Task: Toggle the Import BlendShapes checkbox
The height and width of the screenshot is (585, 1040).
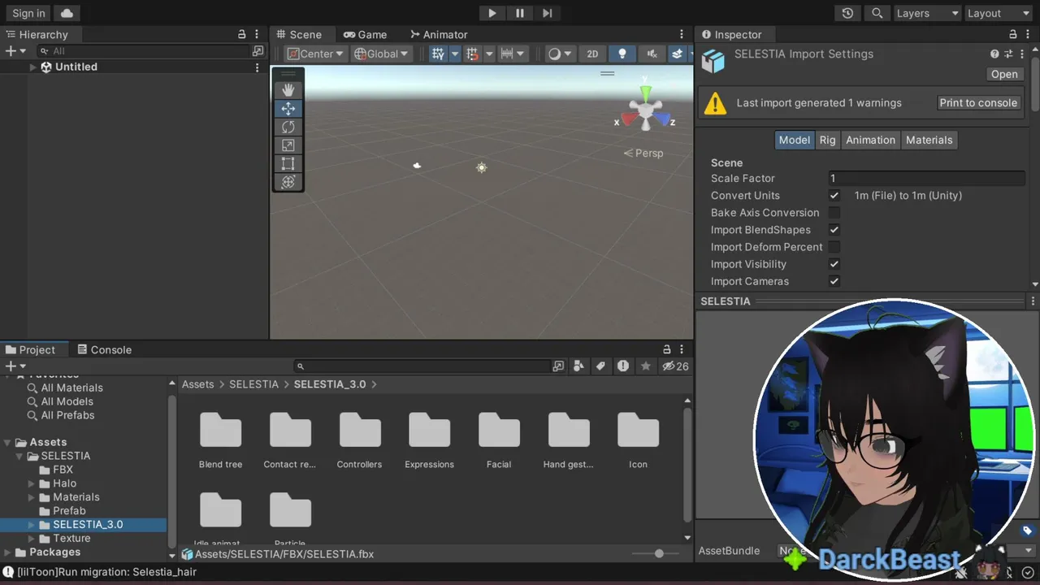Action: point(834,230)
